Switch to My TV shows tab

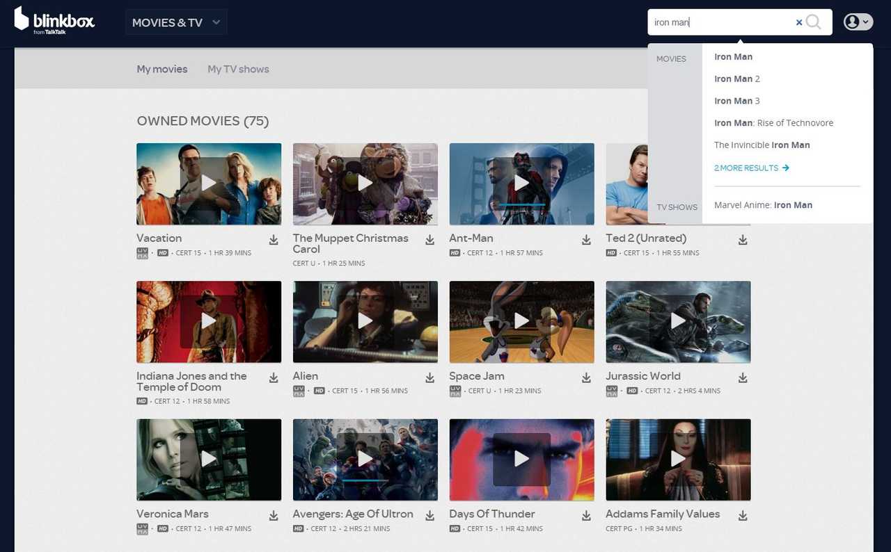238,69
